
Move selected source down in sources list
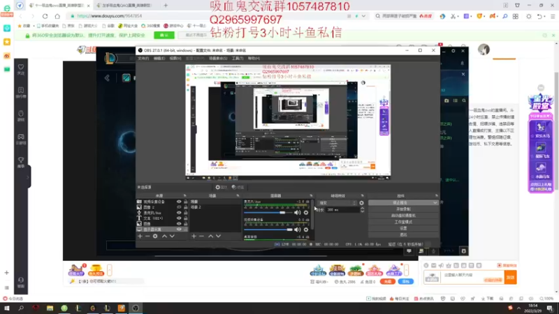coord(172,236)
